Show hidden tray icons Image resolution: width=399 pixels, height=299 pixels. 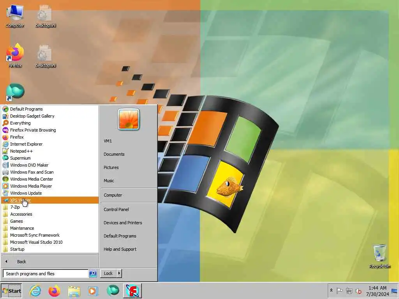(x=331, y=290)
